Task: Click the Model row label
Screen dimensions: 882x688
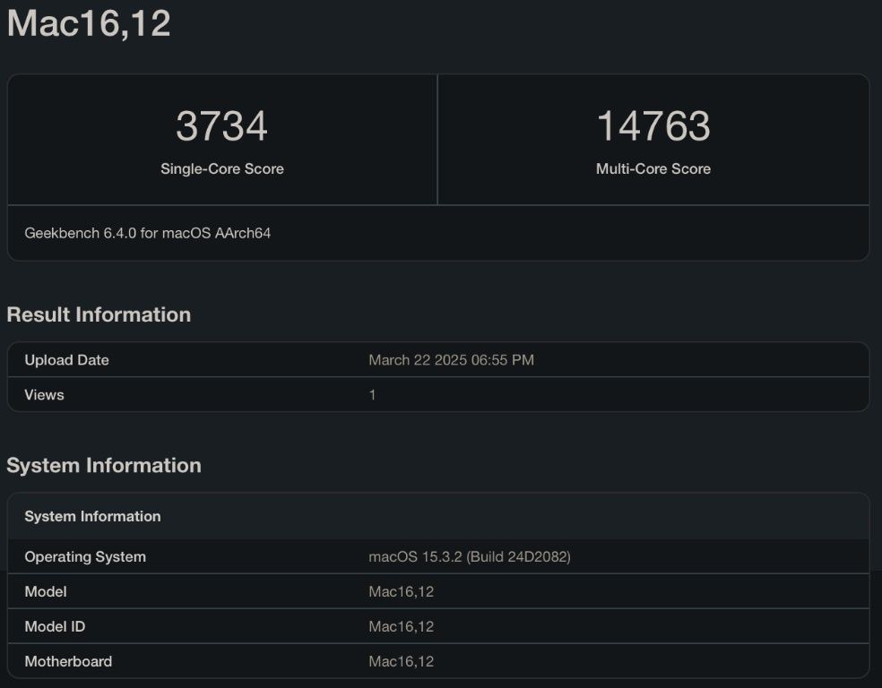Action: coord(46,592)
